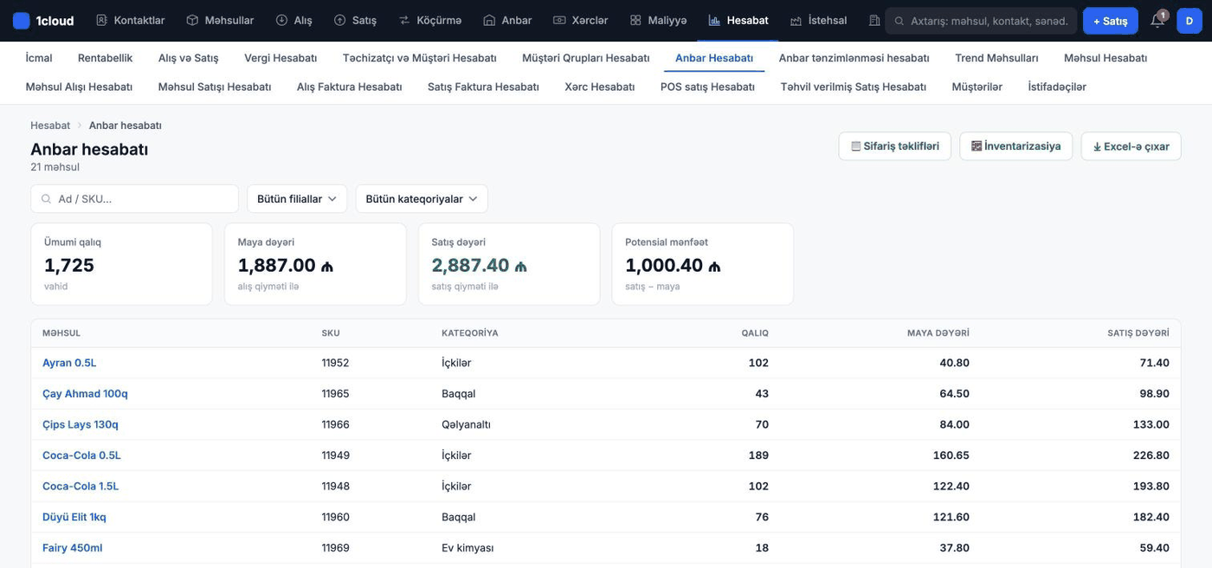Click the SATIŞ DƏYƏRİ column header

(1138, 333)
